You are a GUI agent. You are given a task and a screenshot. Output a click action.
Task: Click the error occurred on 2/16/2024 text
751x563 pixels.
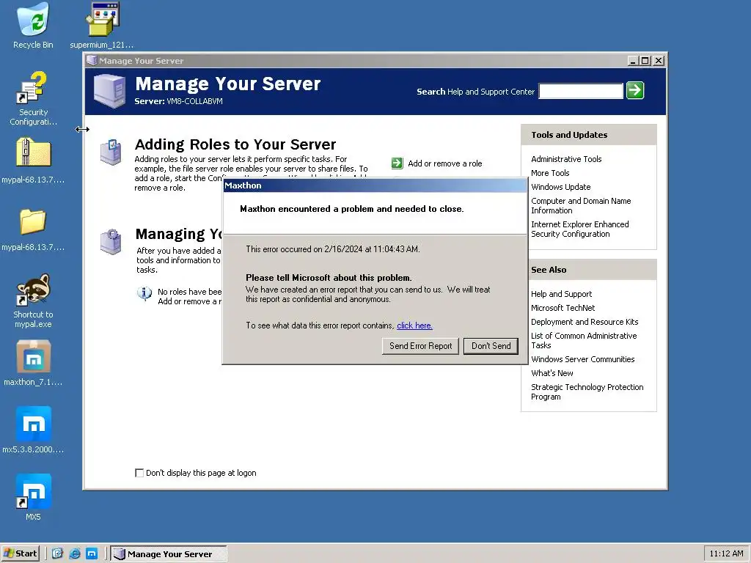coord(333,249)
